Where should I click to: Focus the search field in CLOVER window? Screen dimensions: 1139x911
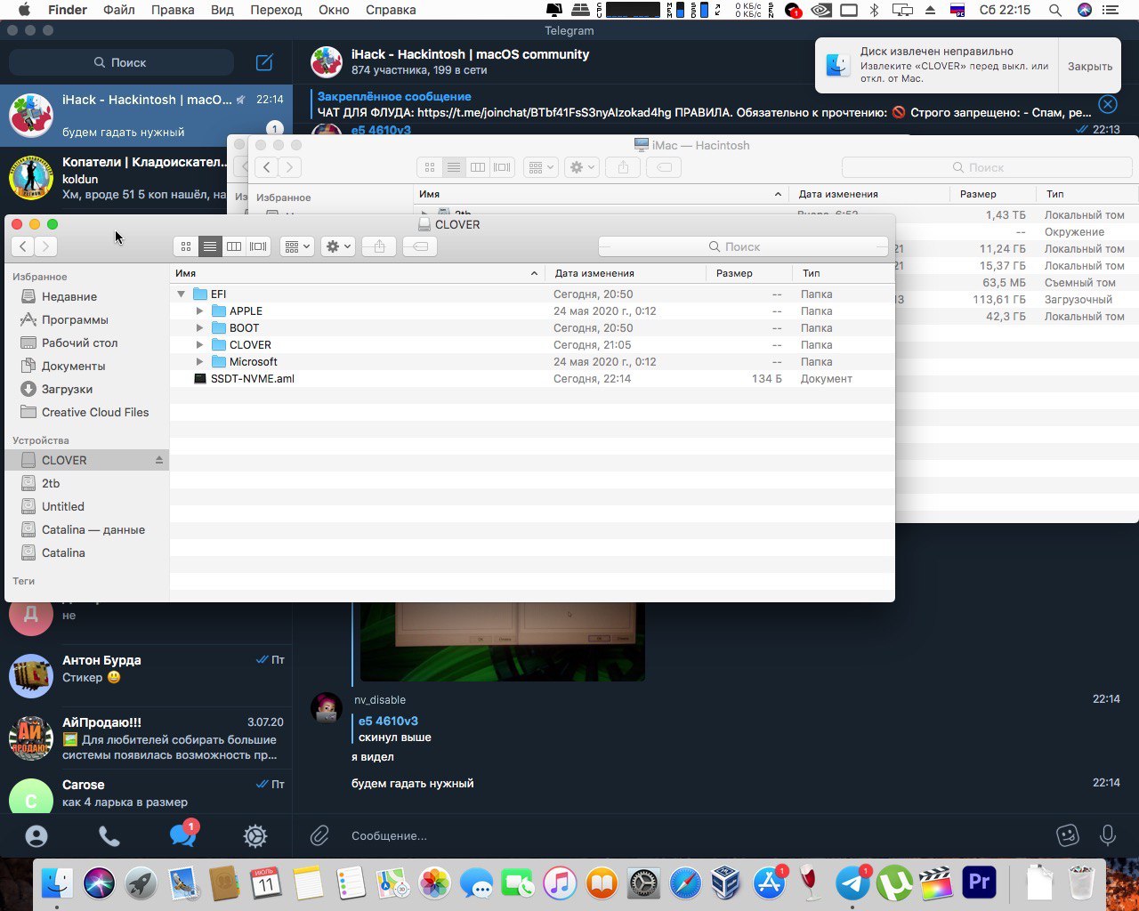click(743, 246)
